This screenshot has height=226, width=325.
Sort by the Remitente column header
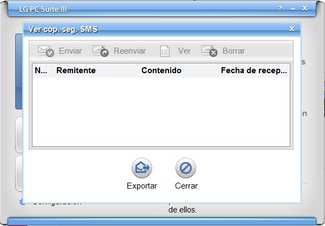pos(76,70)
